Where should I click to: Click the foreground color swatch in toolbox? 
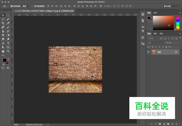click(x=4, y=60)
